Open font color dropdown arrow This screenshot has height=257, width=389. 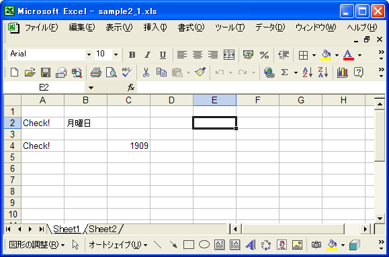click(359, 55)
